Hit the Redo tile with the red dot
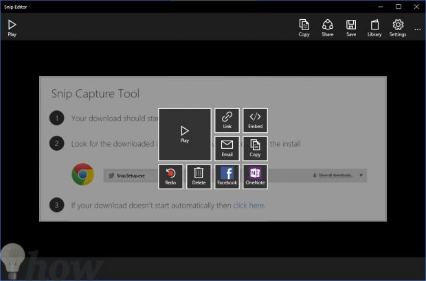Image resolution: width=426 pixels, height=281 pixels. click(x=170, y=176)
